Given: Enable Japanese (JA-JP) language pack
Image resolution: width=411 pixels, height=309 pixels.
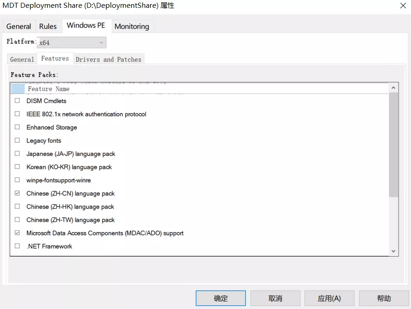Looking at the screenshot, I should [17, 154].
